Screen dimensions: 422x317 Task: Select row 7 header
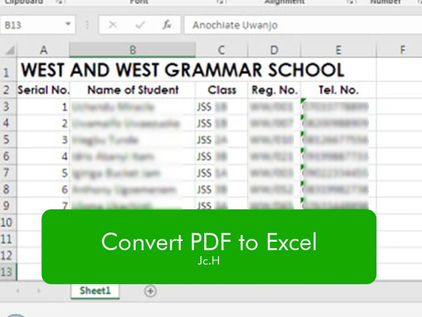pyautogui.click(x=8, y=173)
